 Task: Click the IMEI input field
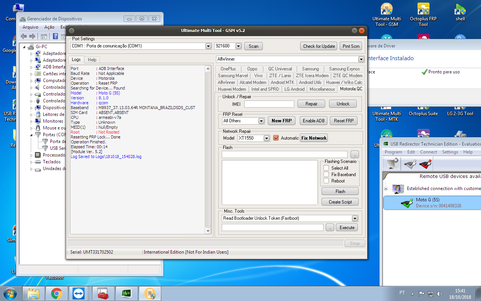tap(269, 104)
